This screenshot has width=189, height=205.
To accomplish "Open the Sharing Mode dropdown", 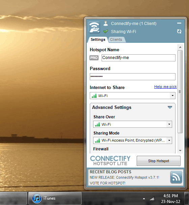I will point(132,140).
